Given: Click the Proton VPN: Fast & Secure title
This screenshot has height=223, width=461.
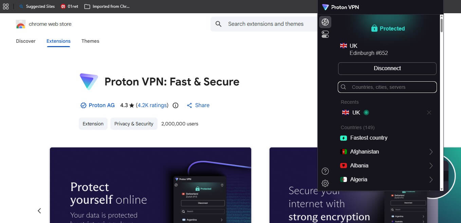Looking at the screenshot, I should (x=172, y=82).
